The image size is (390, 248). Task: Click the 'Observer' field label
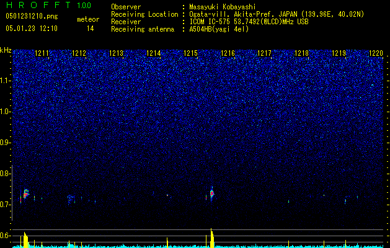click(x=126, y=7)
